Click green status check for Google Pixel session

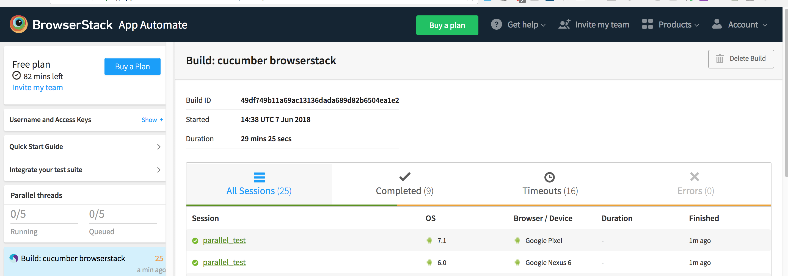coord(195,241)
